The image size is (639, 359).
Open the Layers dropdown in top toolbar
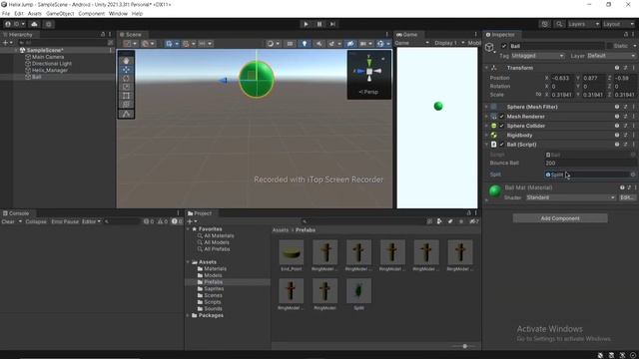[x=583, y=24]
